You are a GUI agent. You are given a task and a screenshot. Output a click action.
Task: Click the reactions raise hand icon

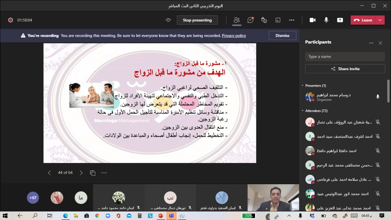tap(264, 20)
